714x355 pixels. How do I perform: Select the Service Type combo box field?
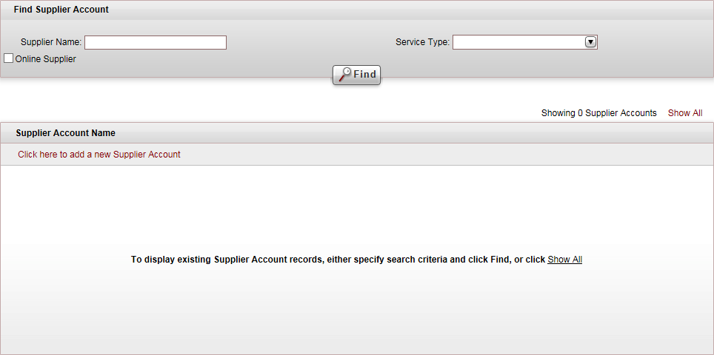(x=524, y=42)
